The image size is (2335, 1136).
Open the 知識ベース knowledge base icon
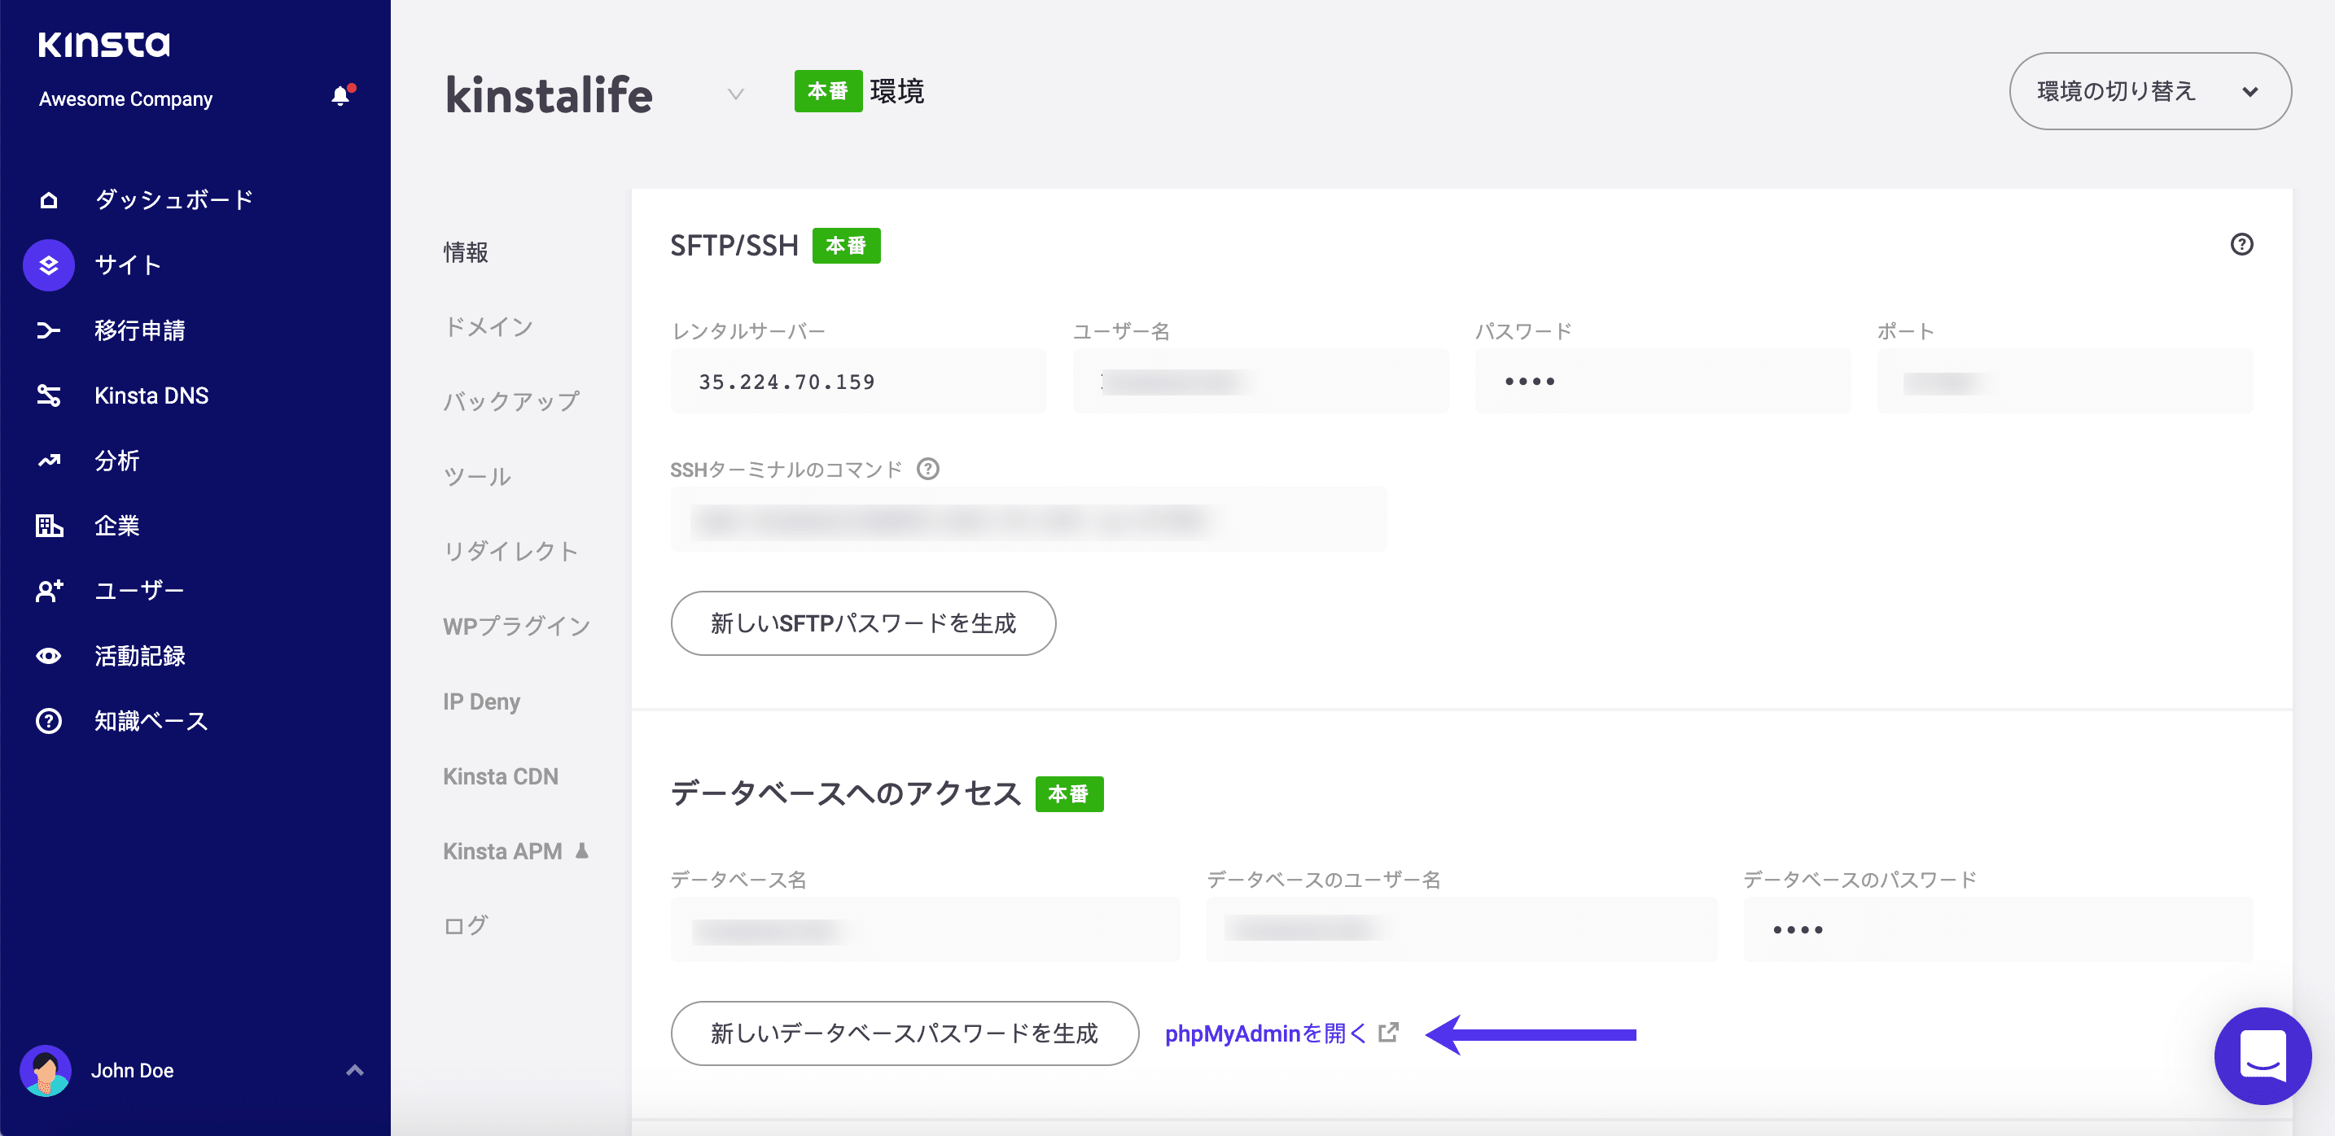coord(48,720)
